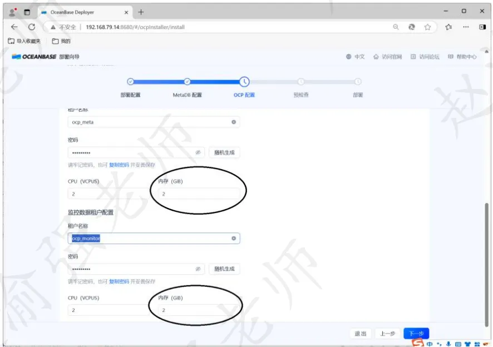This screenshot has height=347, width=493.
Task: Open the IME soft keyboard icon
Action: point(458,344)
